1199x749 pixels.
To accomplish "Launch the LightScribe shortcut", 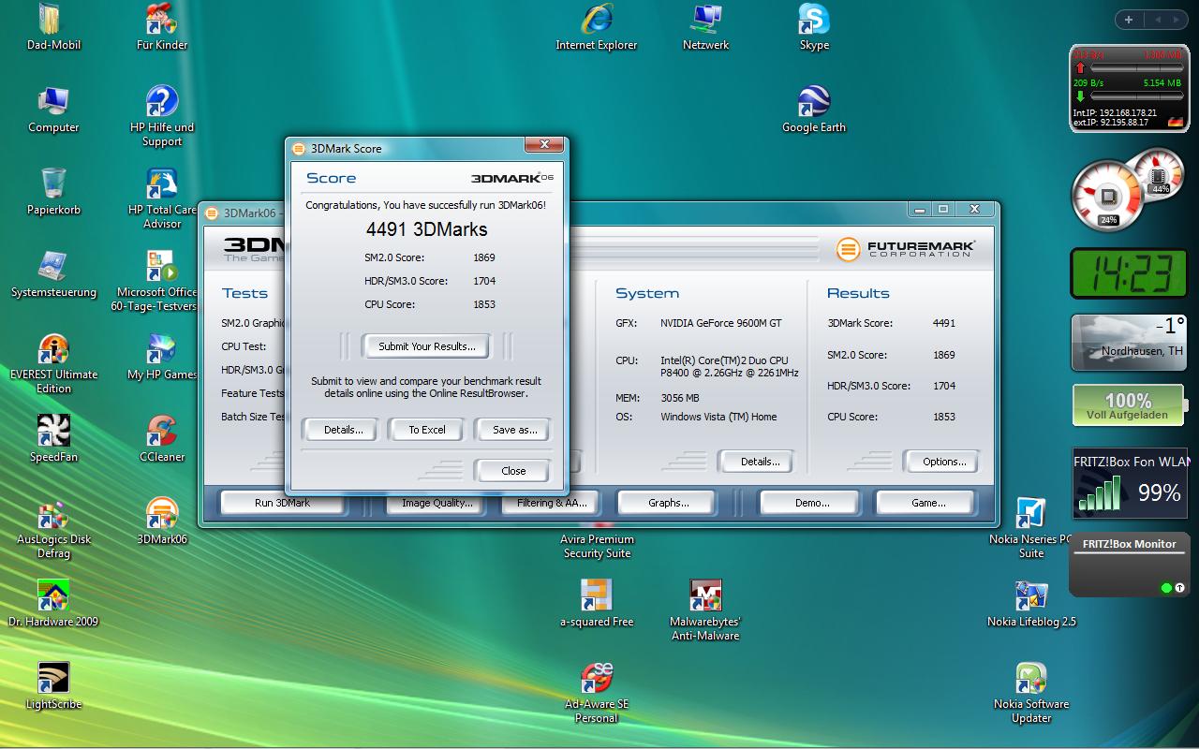I will pyautogui.click(x=53, y=687).
